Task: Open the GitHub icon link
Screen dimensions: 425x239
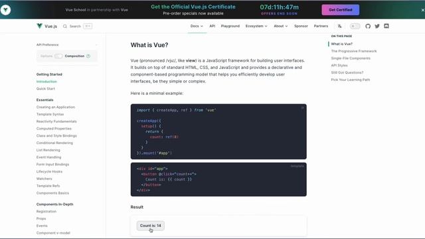Action: [368, 27]
